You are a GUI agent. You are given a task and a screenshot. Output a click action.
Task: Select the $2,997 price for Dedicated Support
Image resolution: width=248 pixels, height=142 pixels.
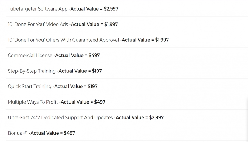(x=156, y=117)
